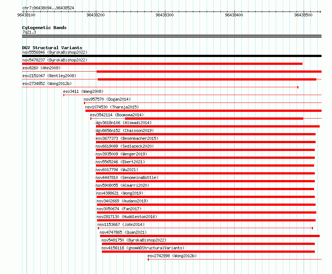332x274 pixels.
Task: Open variant nsv4447810 (GenomeinaBottle)
Action: (x=127, y=177)
